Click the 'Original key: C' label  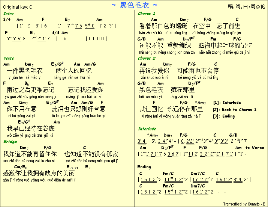(18, 7)
